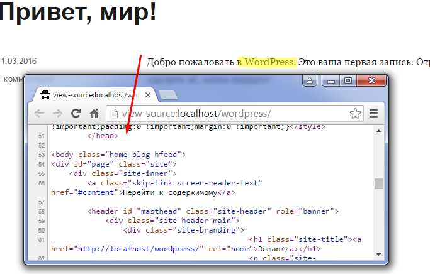Screen dimensions: 430x274
Task: Click the browser Back arrow
Action: (x=40, y=113)
